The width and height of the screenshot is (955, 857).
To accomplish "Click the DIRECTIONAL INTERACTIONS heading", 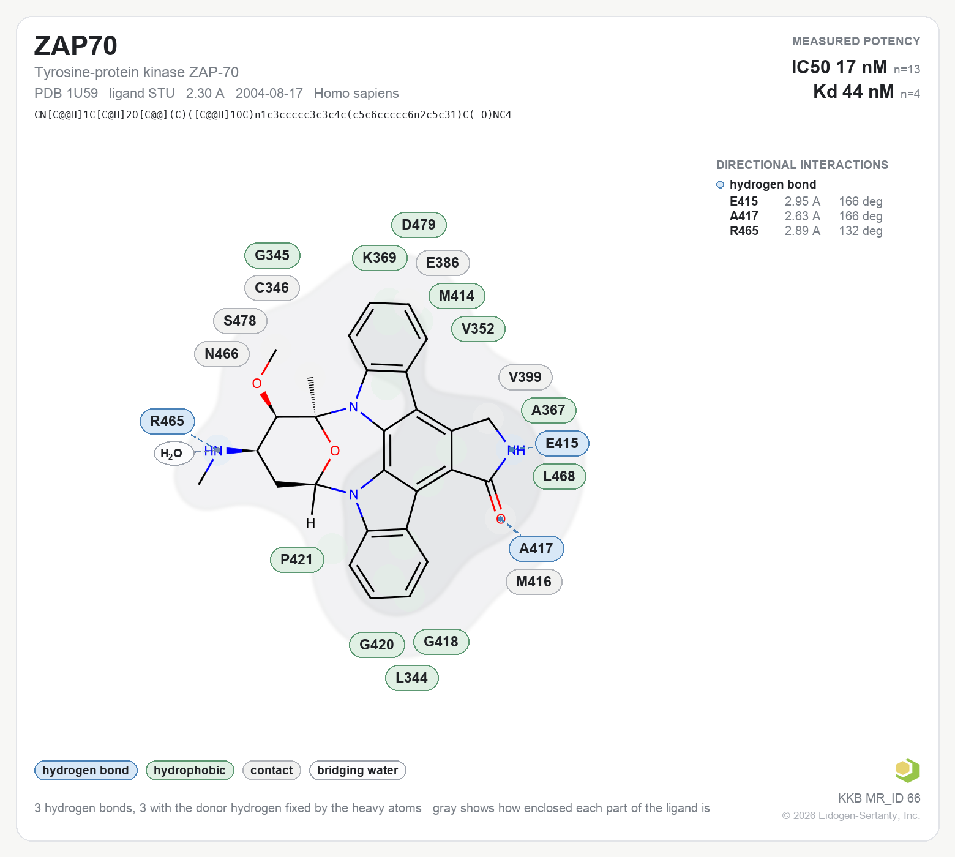I will [x=802, y=165].
